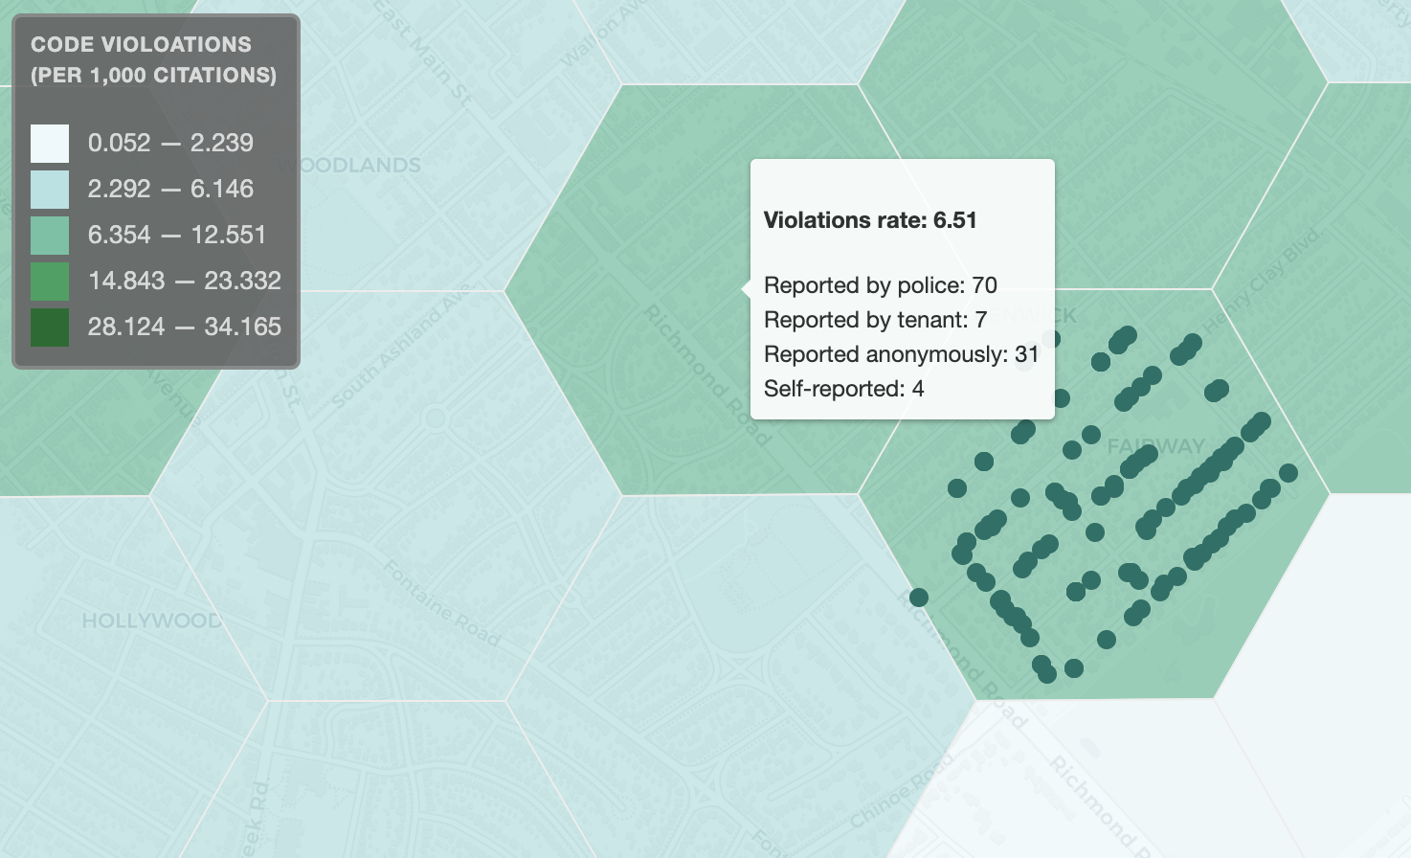This screenshot has width=1411, height=858.
Task: Click the Fontaine Road street label
Action: (x=441, y=603)
